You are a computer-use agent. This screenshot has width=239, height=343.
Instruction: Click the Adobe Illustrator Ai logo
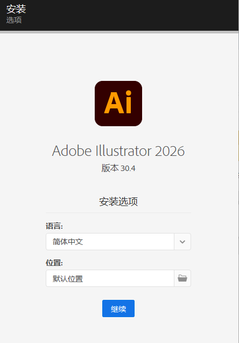point(118,104)
